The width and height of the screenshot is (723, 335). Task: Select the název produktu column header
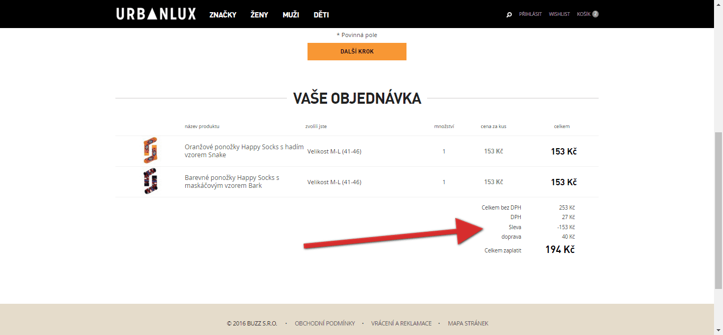(202, 126)
